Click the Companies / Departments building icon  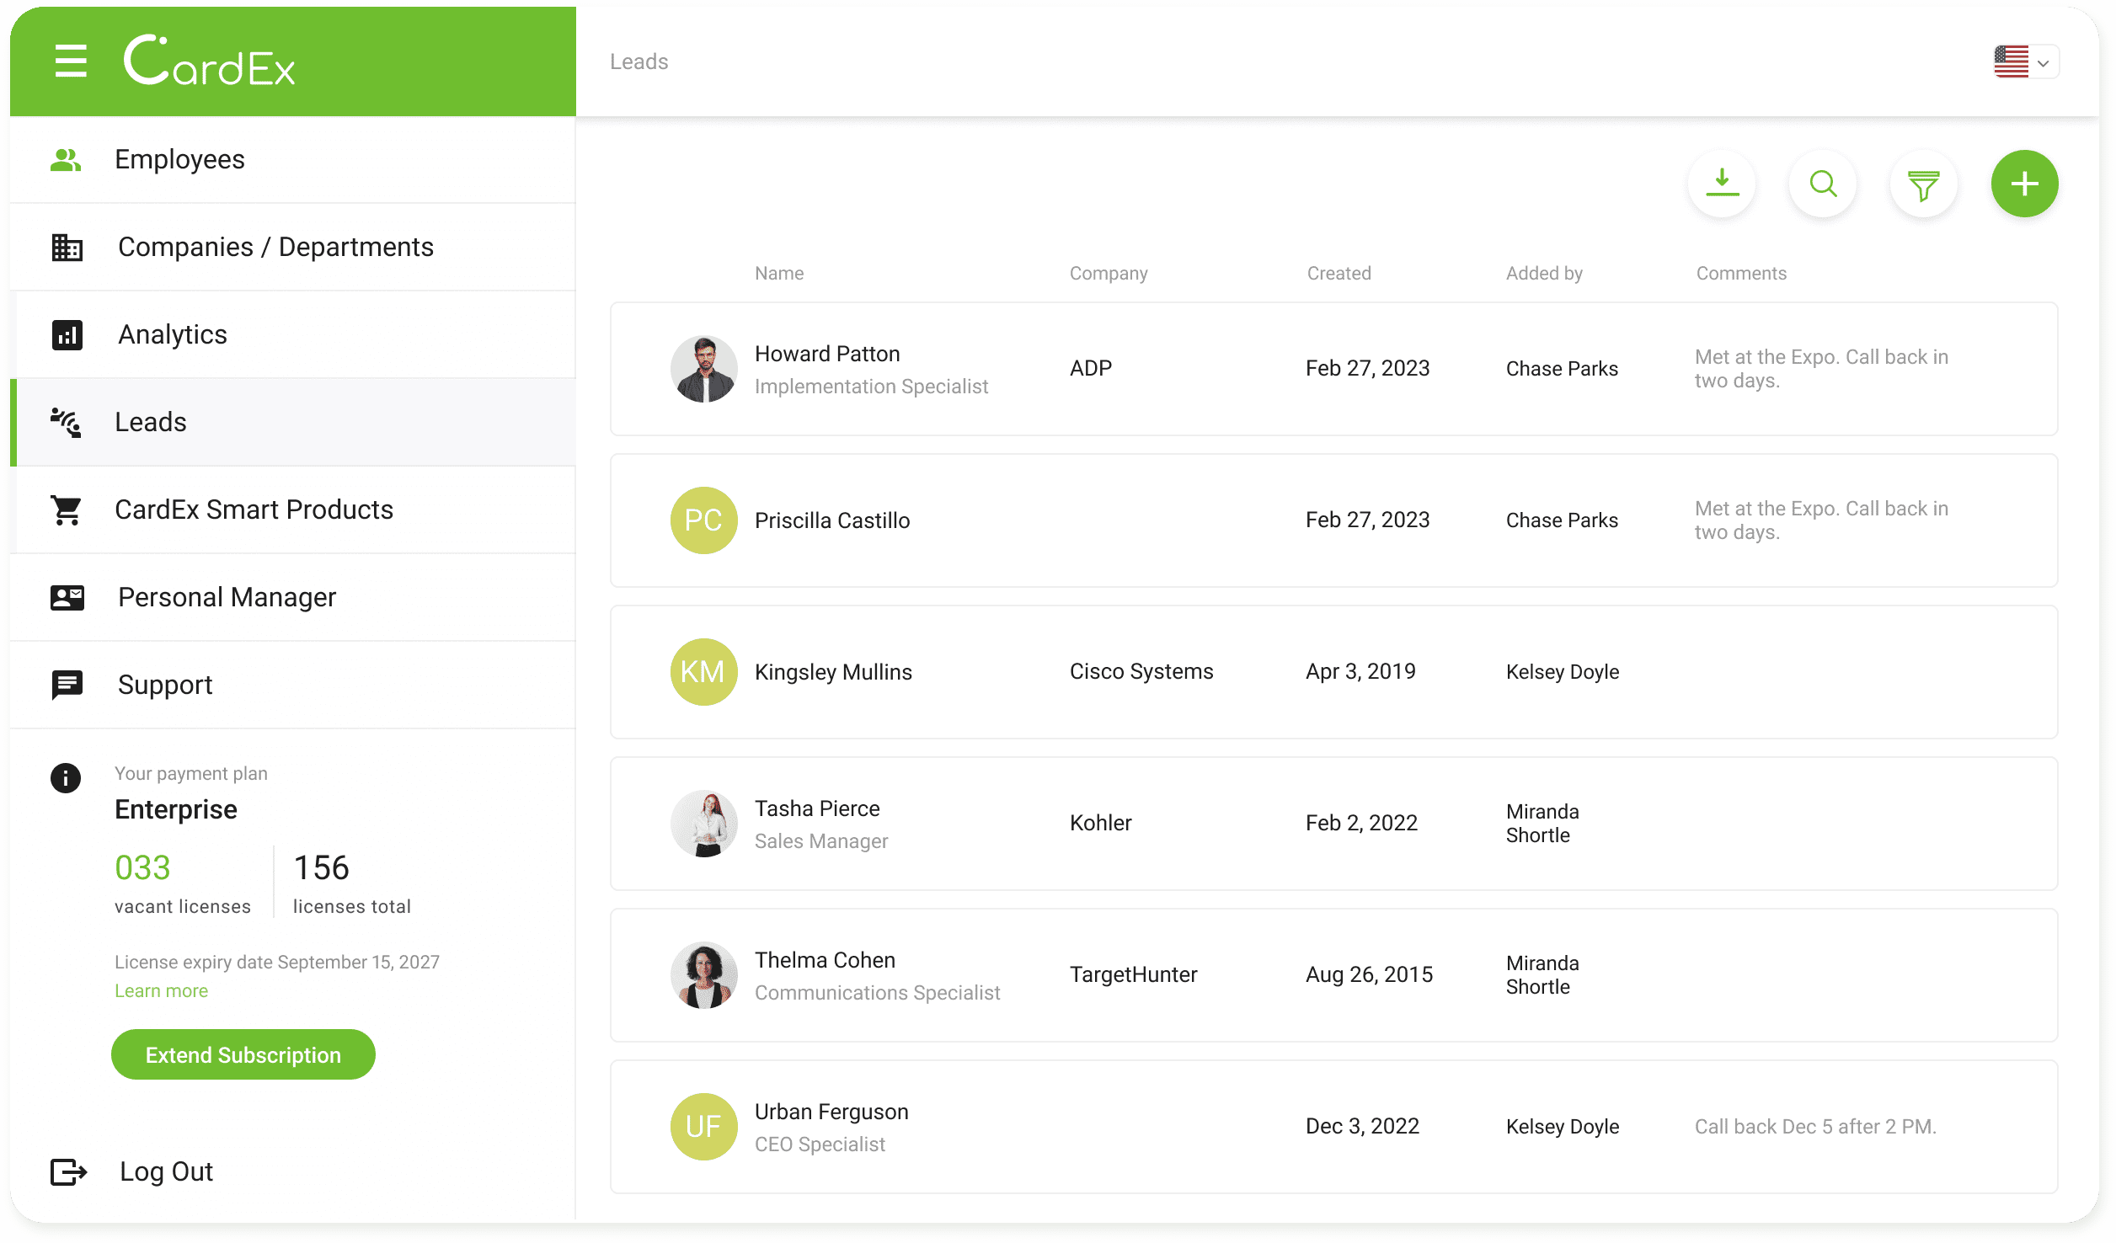tap(67, 247)
